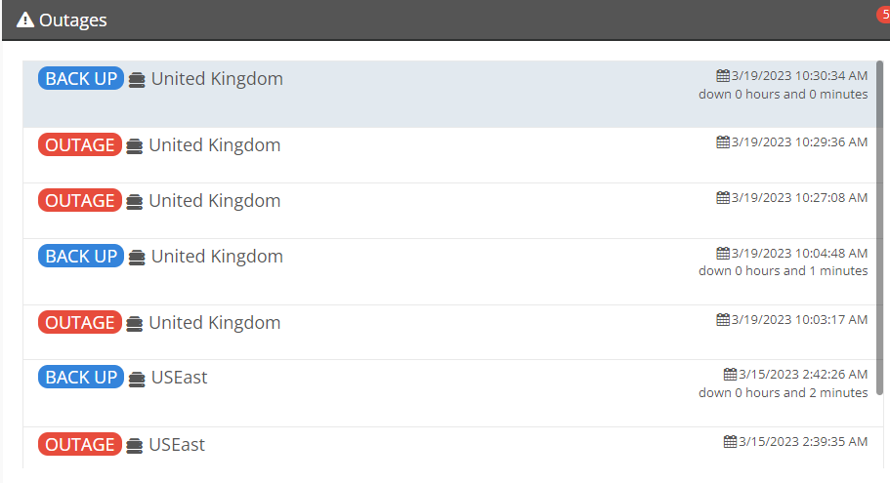Click the BACK UP badge at 10:04:48 AM

point(81,256)
